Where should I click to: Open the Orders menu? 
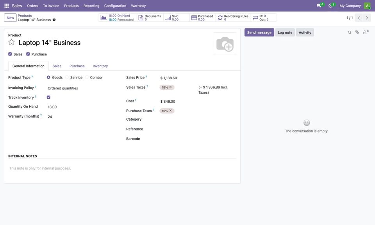point(32,6)
